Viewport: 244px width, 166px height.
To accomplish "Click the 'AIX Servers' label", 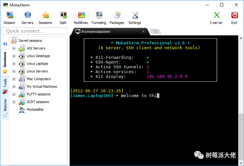I will (36, 48).
